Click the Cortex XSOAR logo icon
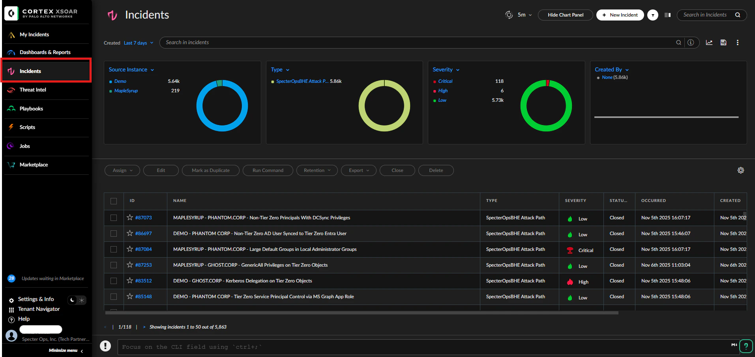755x357 pixels. (11, 13)
